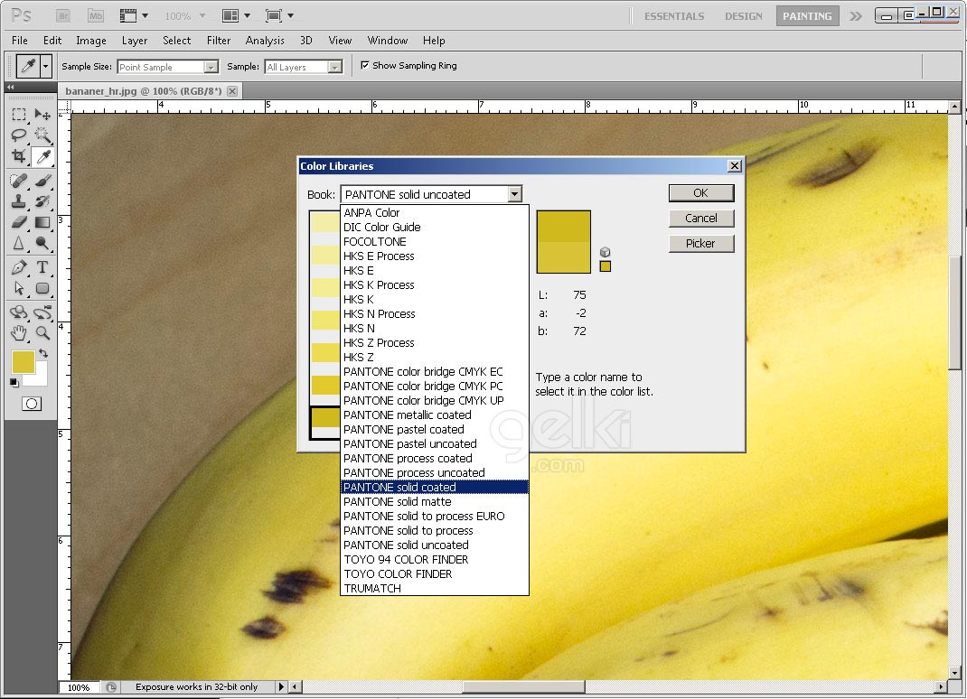Select the Eraser tool
The image size is (967, 699).
(19, 222)
